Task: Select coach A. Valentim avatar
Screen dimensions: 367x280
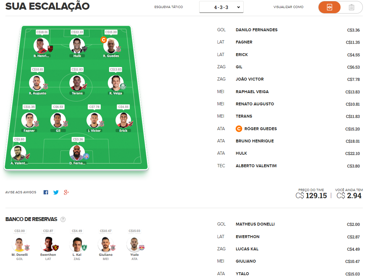Action: [x=18, y=153]
